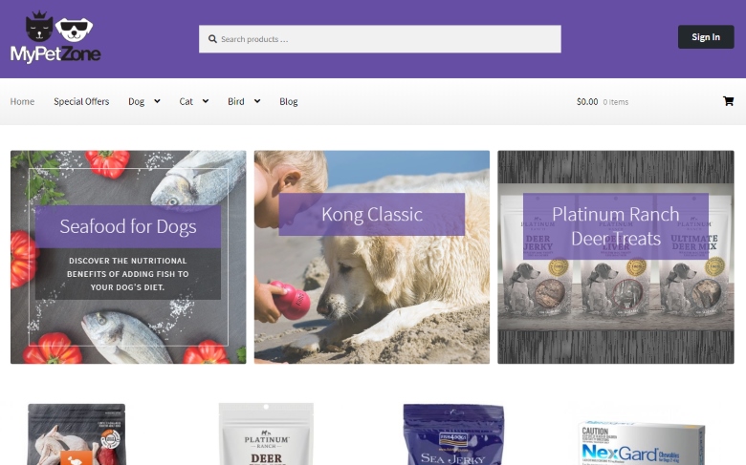The height and width of the screenshot is (465, 746).
Task: Select the Home navigation link
Action: tap(22, 101)
